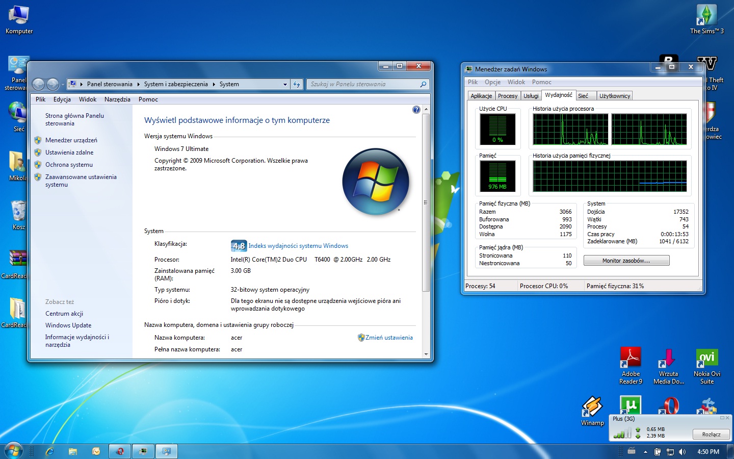Expand the Panel sterowania breadcrumb arrow
734x459 pixels.
138,84
